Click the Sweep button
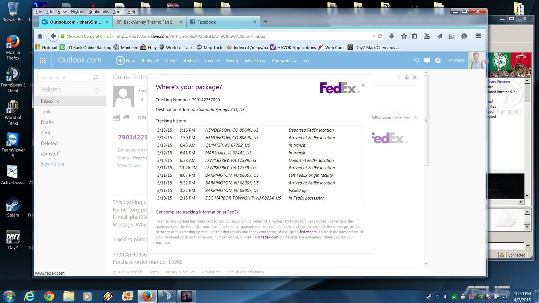539x303 pixels. pyautogui.click(x=231, y=61)
